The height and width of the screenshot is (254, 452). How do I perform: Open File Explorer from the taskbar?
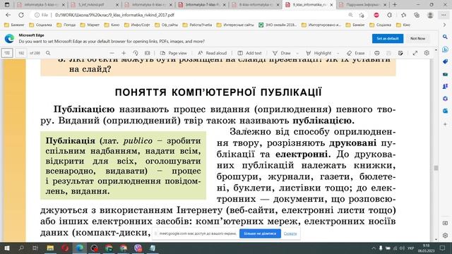50,248
